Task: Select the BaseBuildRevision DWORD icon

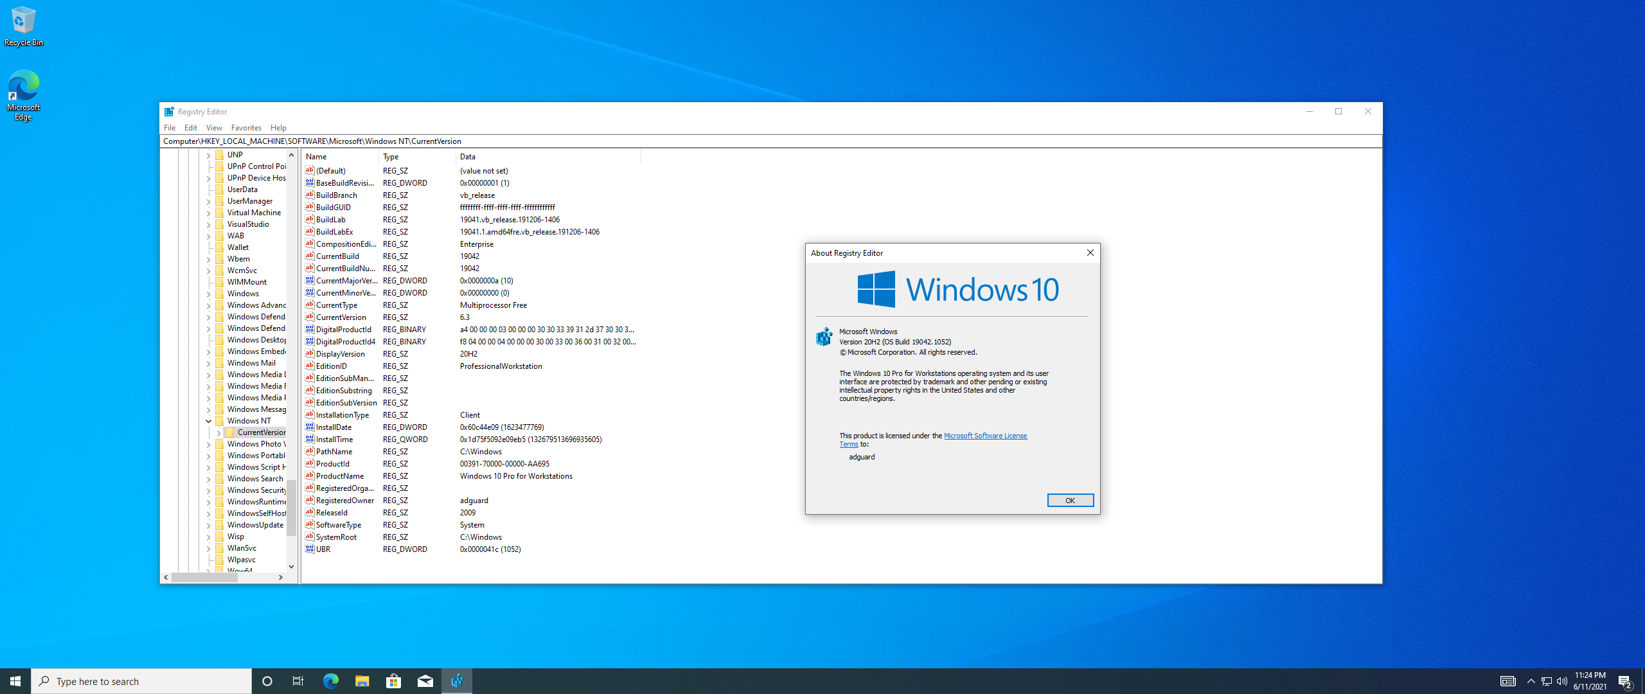Action: [x=310, y=182]
